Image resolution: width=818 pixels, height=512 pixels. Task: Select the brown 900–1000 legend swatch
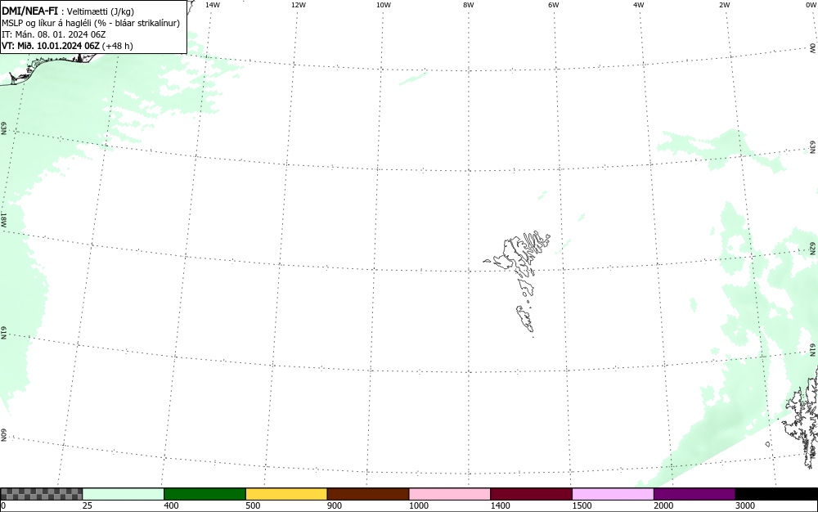click(x=368, y=494)
